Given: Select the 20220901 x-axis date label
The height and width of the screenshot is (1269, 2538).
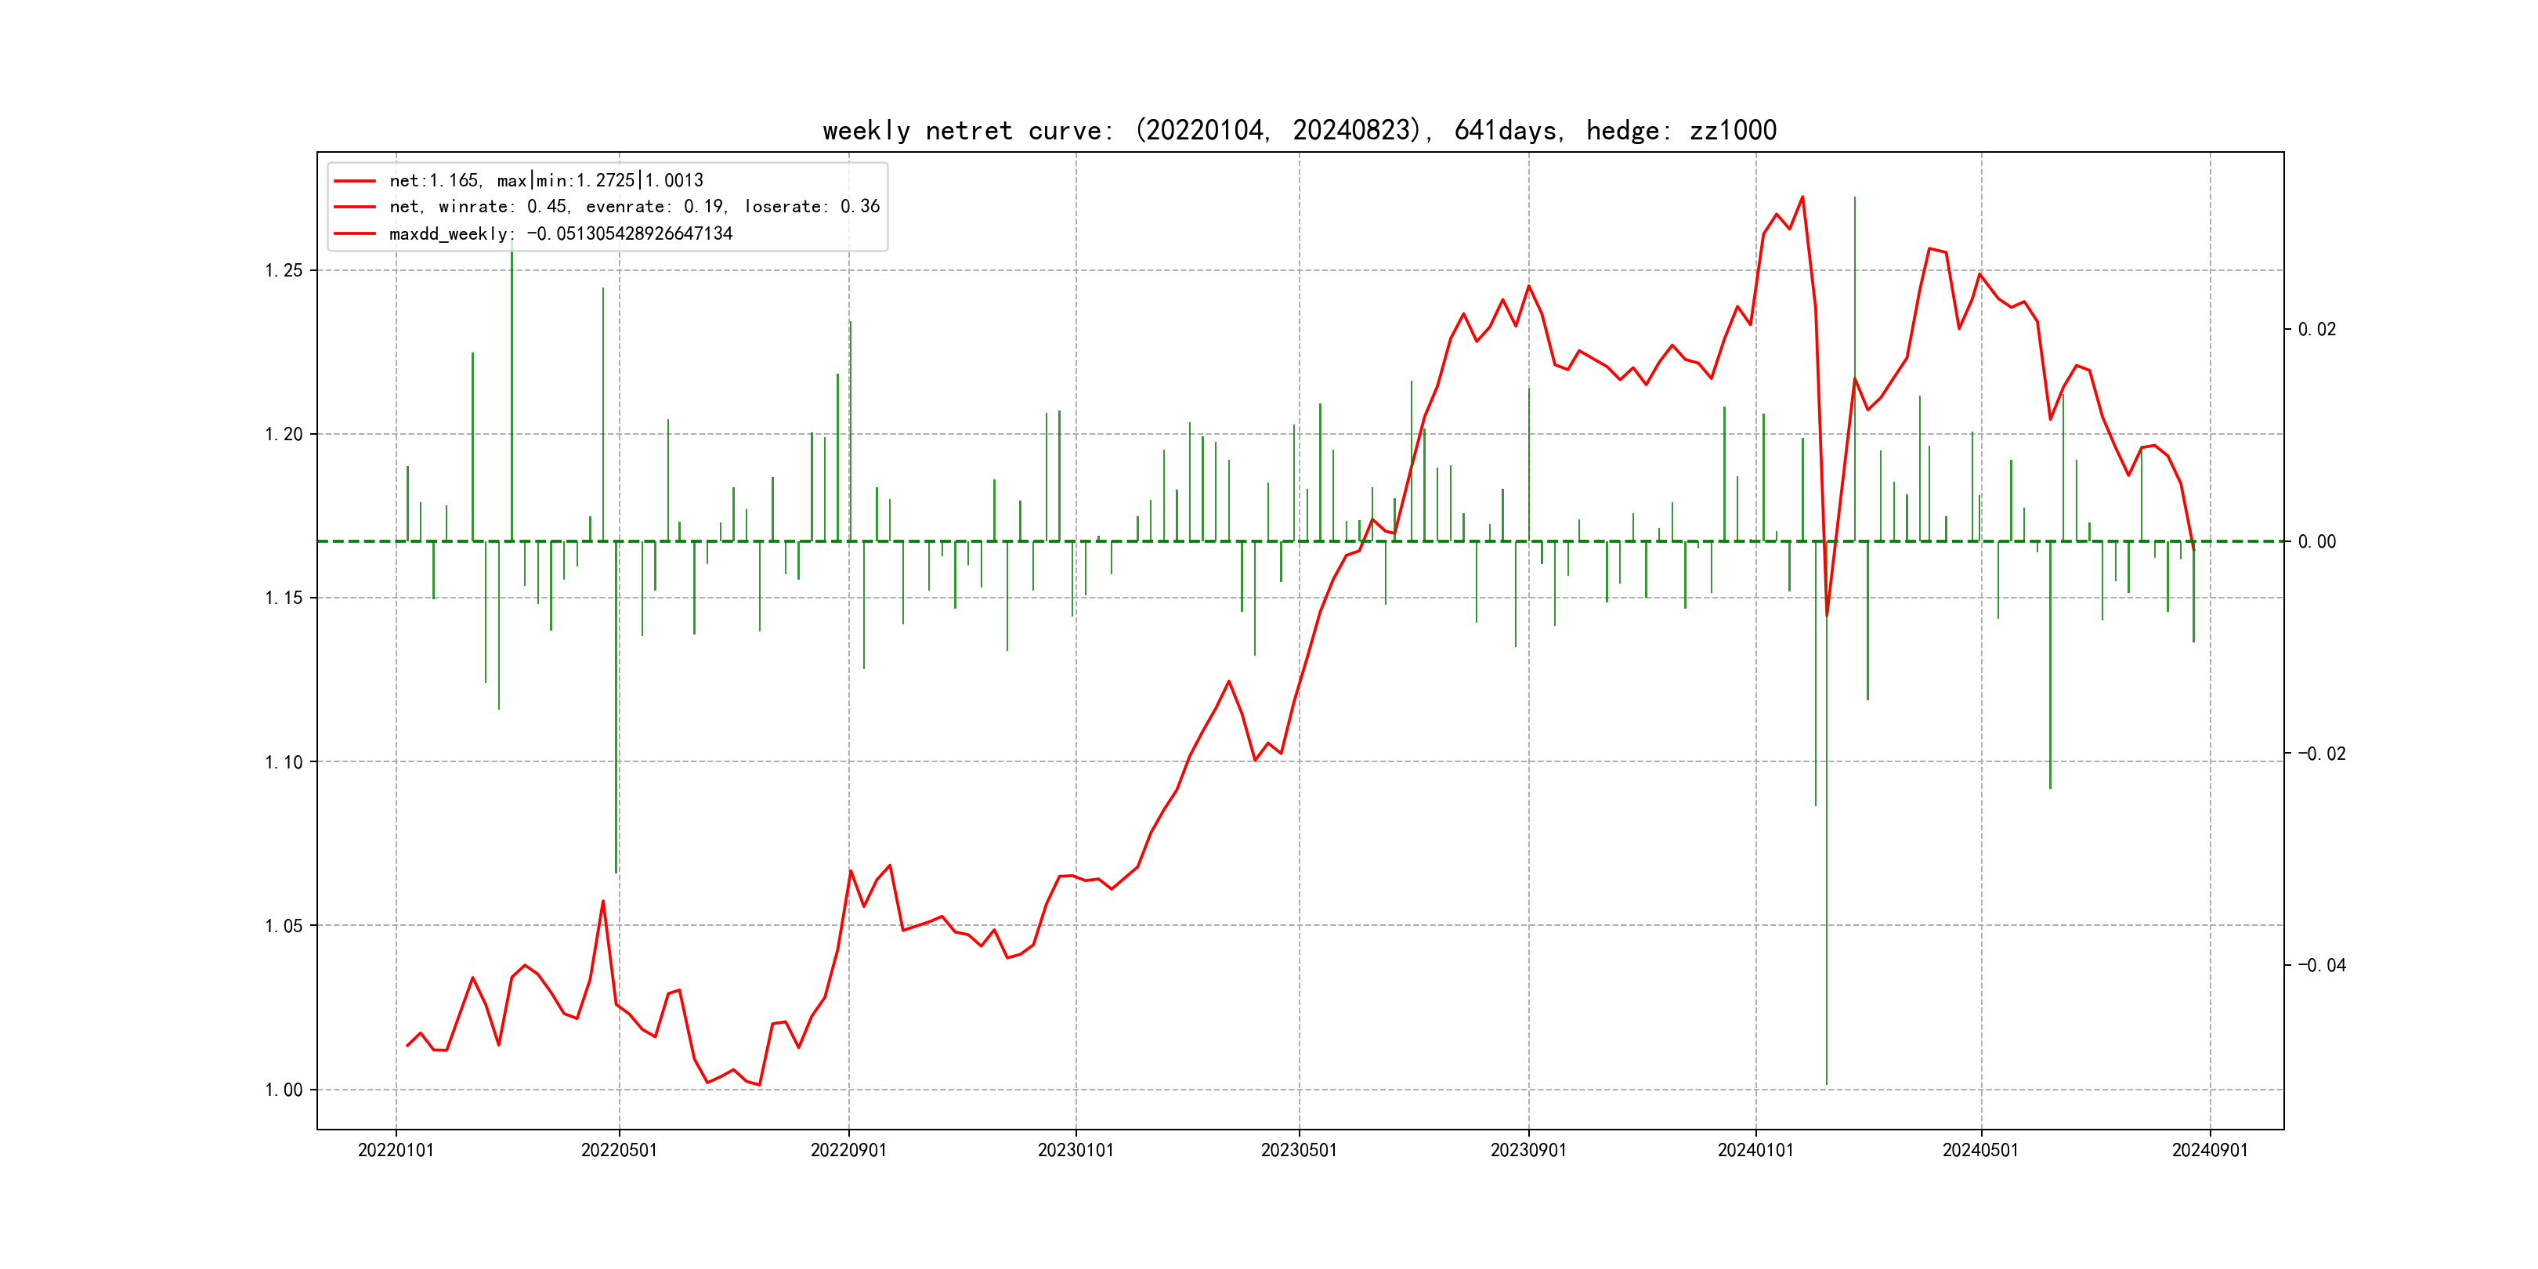Looking at the screenshot, I should [x=848, y=1151].
